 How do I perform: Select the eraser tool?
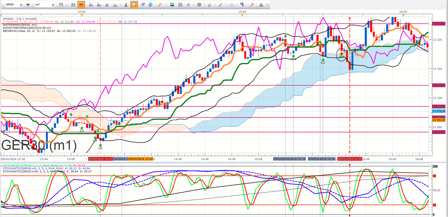pos(252,5)
